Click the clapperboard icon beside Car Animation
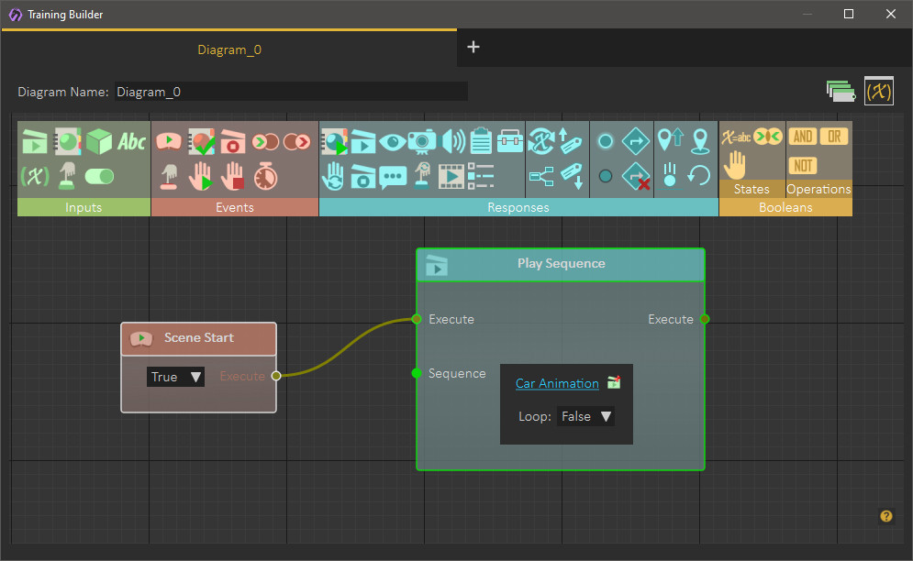 pos(614,382)
